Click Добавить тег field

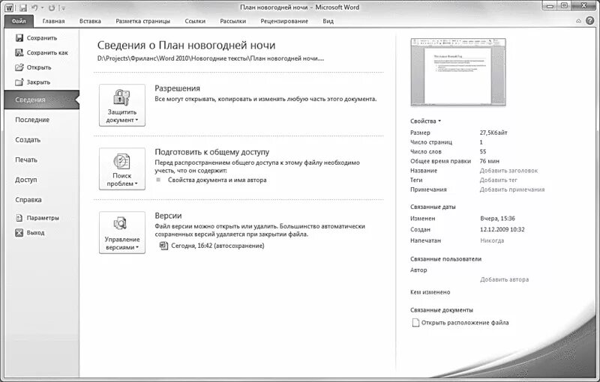point(498,180)
